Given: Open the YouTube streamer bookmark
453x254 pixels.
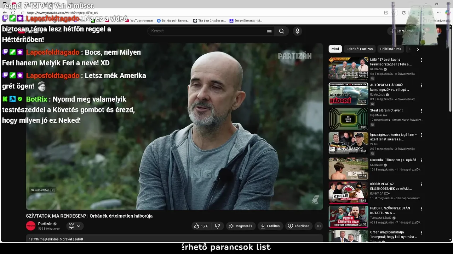Looking at the screenshot, I should (x=139, y=20).
